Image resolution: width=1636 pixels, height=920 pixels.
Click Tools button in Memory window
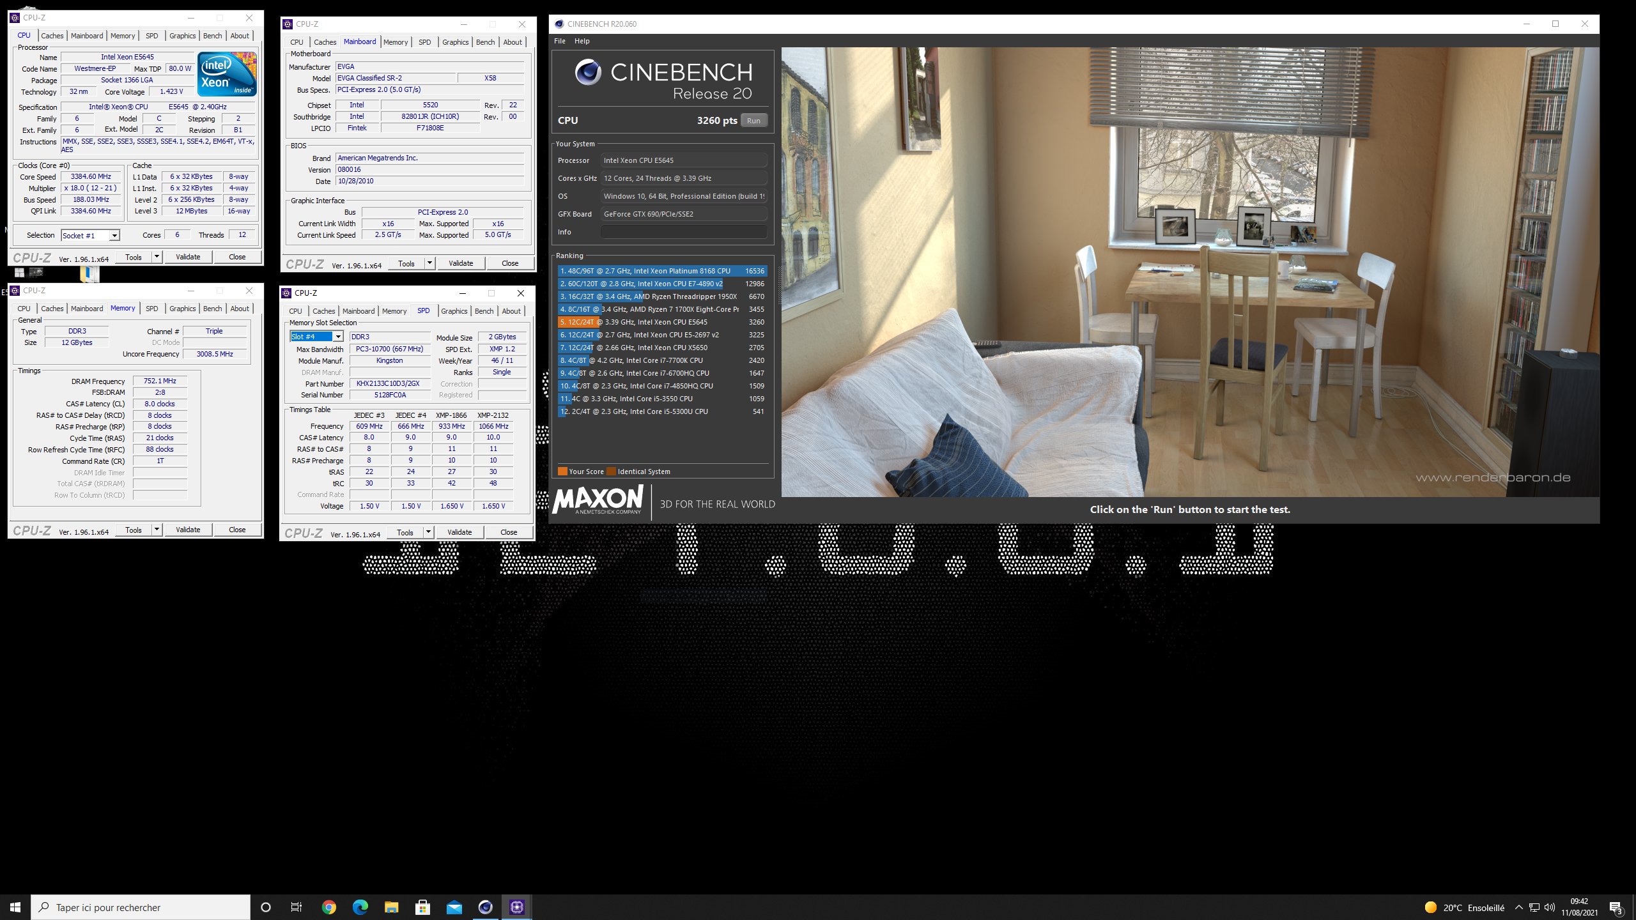click(134, 530)
